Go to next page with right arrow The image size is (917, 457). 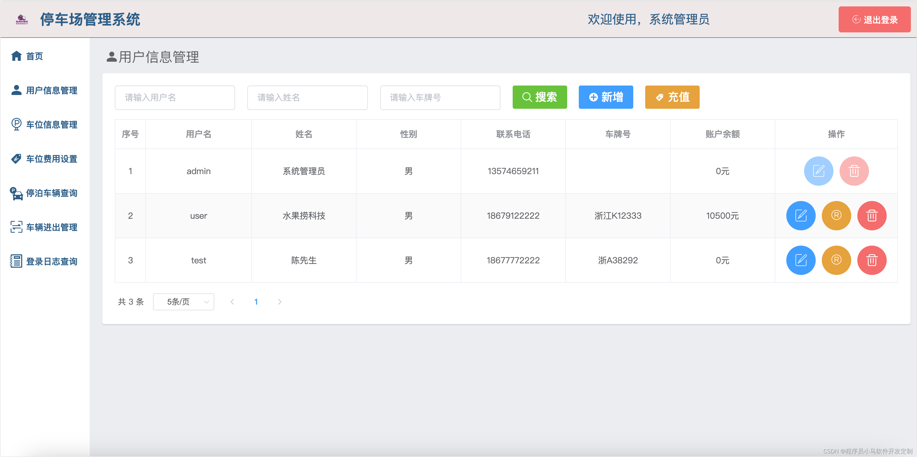pos(280,302)
